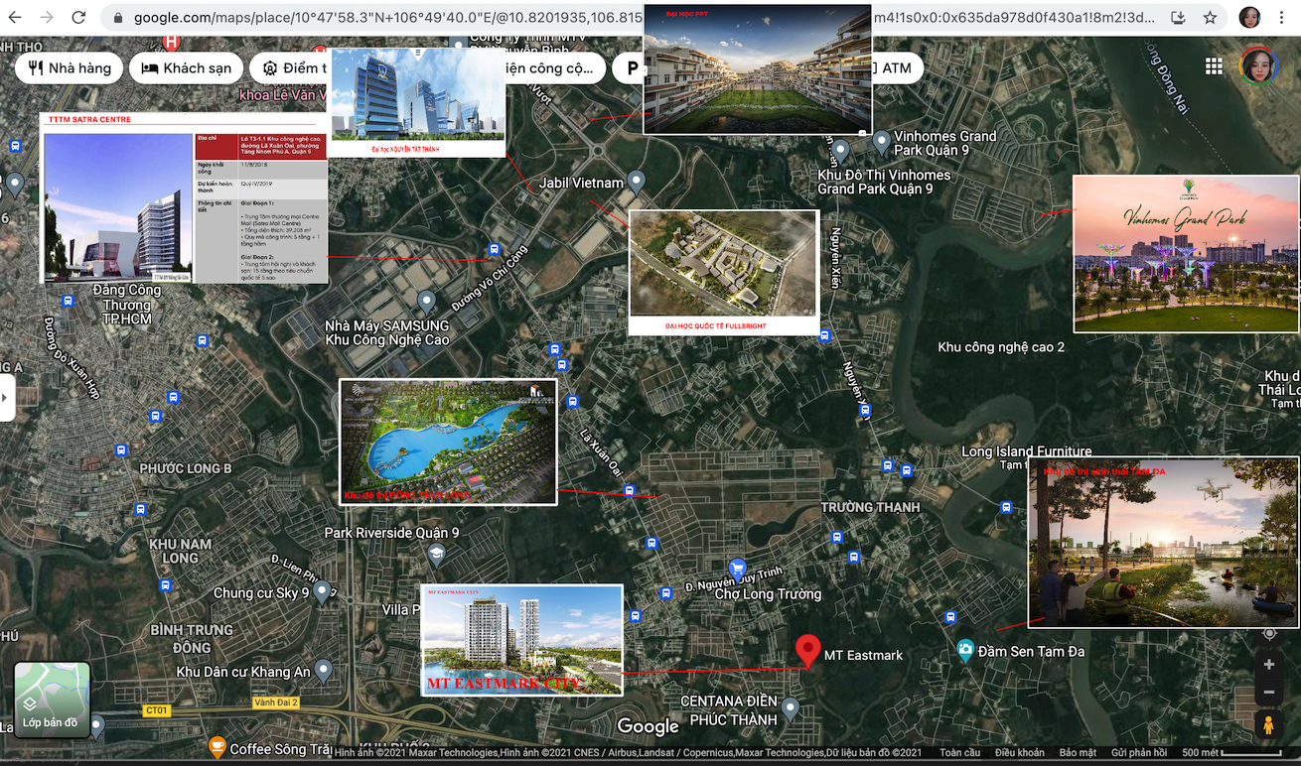Click TRƯỜNG THẠNH area label
This screenshot has height=766, width=1301.
[870, 507]
